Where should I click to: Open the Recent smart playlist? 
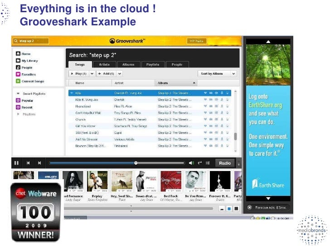tap(24, 107)
